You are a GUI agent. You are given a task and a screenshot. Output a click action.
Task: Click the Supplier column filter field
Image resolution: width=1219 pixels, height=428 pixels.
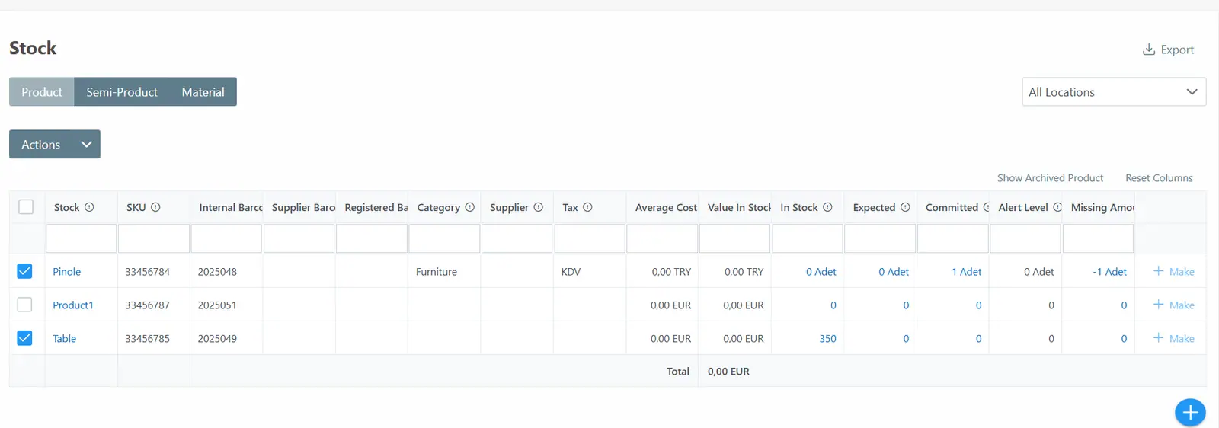coord(517,238)
